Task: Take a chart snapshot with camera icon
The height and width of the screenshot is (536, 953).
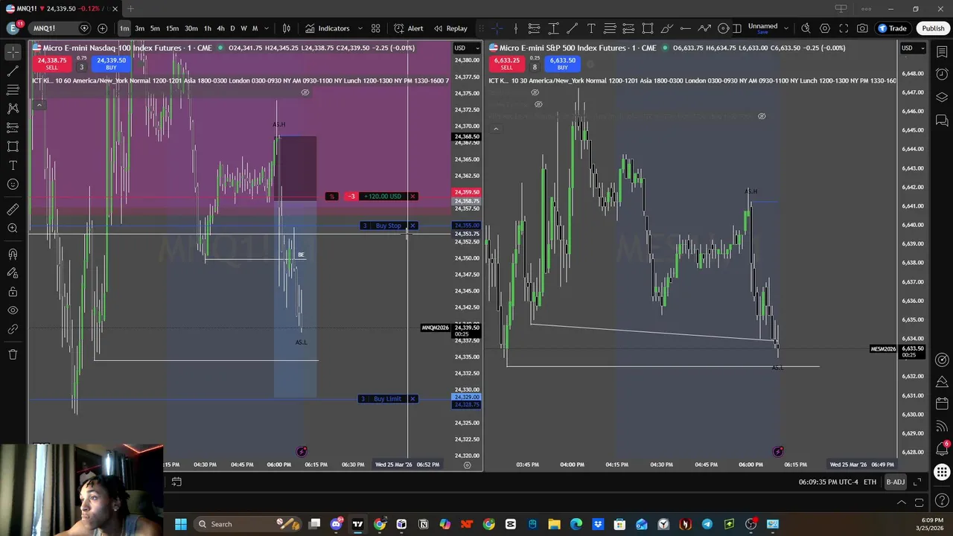Action: 862,28
